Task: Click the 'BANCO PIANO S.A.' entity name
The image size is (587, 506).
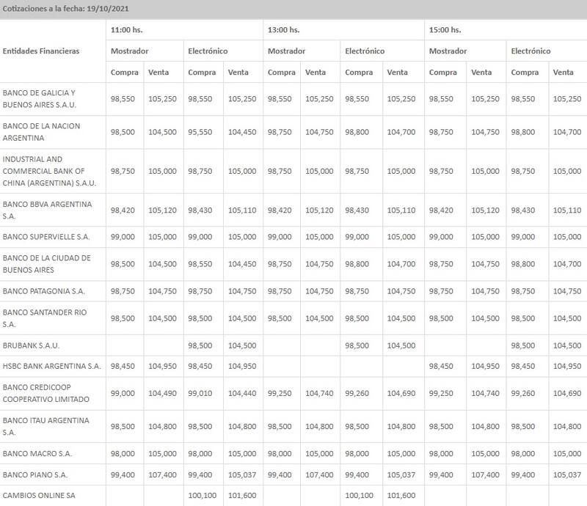Action: [35, 474]
